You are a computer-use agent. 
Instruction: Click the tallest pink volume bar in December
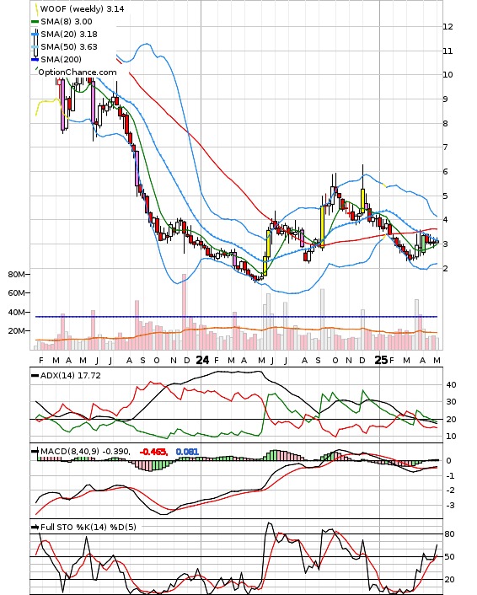(185, 312)
